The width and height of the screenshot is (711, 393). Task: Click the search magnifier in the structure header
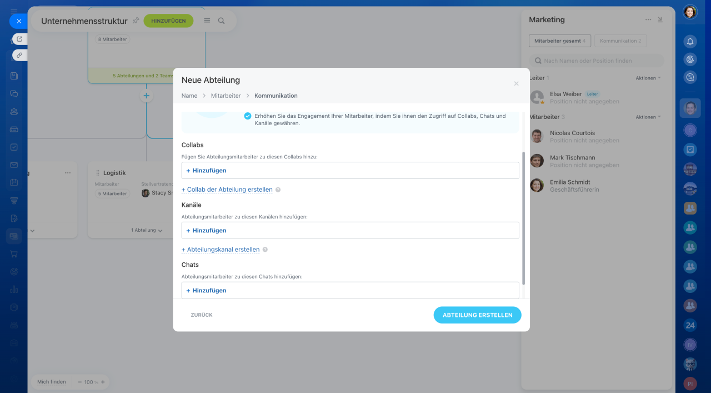point(222,21)
